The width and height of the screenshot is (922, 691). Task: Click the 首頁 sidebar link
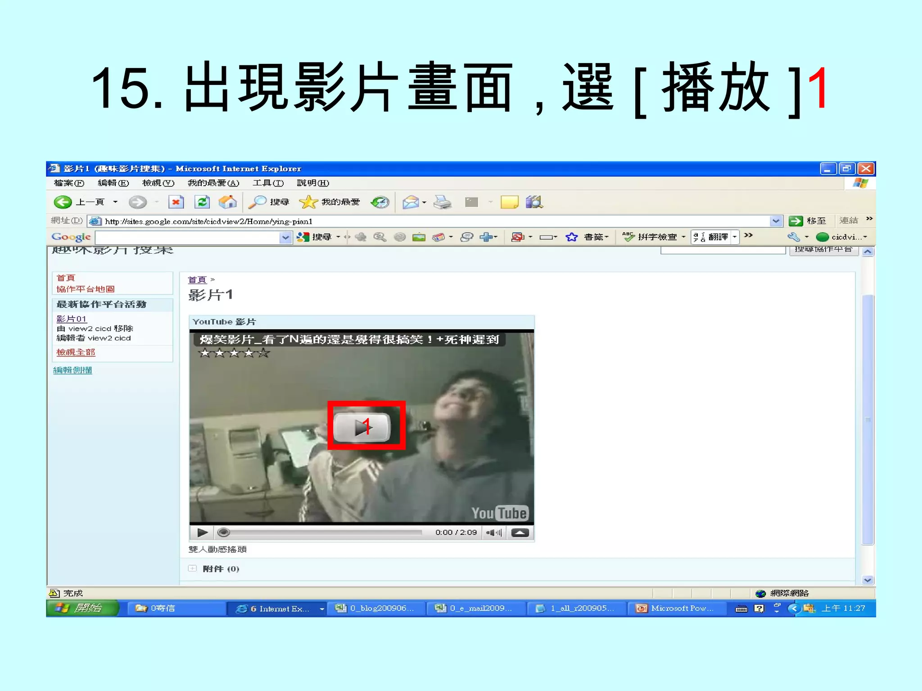[66, 278]
